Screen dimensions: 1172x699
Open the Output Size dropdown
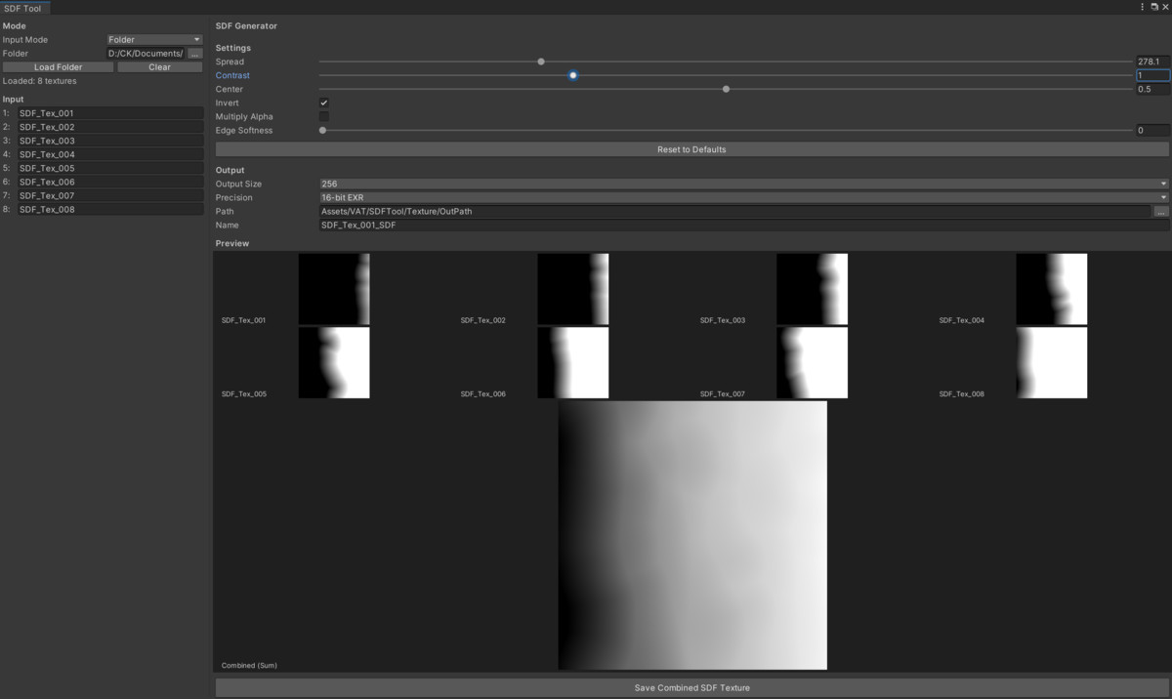coord(744,184)
